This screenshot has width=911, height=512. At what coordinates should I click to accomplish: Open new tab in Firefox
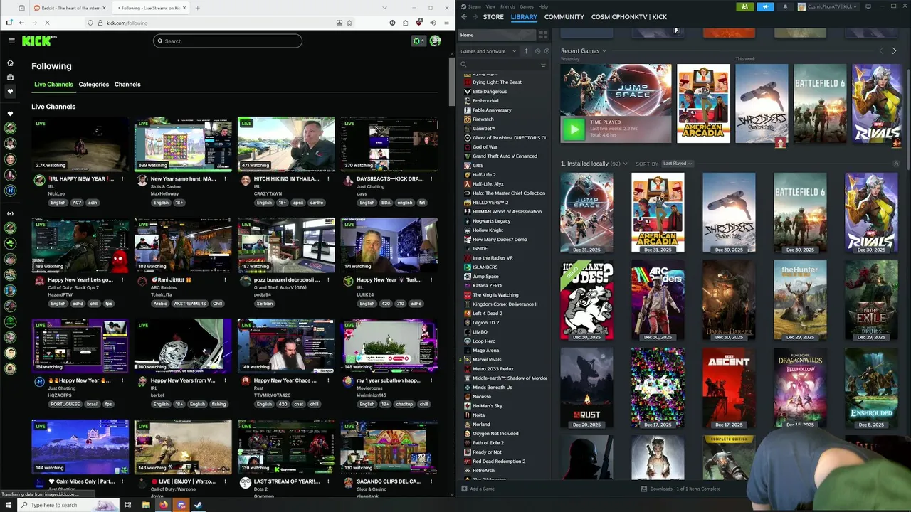pos(197,8)
